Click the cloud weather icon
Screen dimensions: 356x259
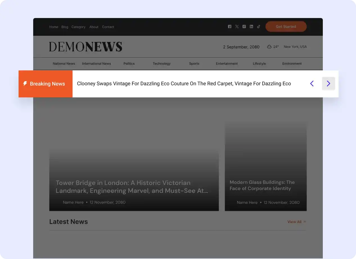269,47
